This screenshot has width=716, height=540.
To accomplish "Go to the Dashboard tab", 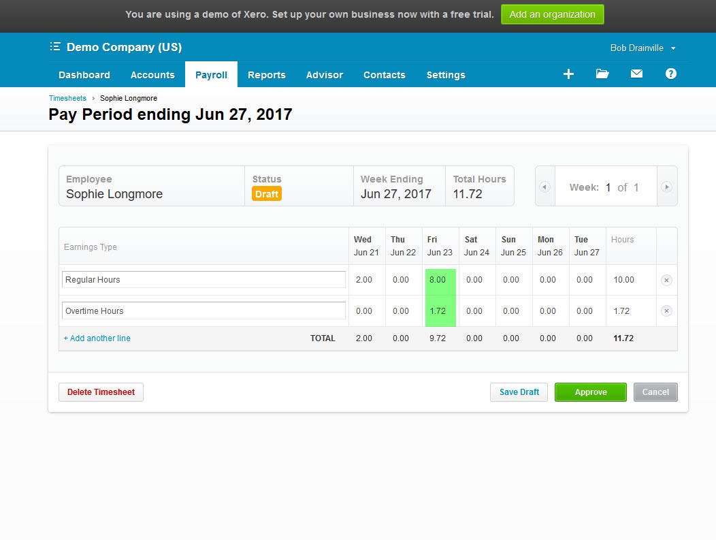I will tap(84, 75).
